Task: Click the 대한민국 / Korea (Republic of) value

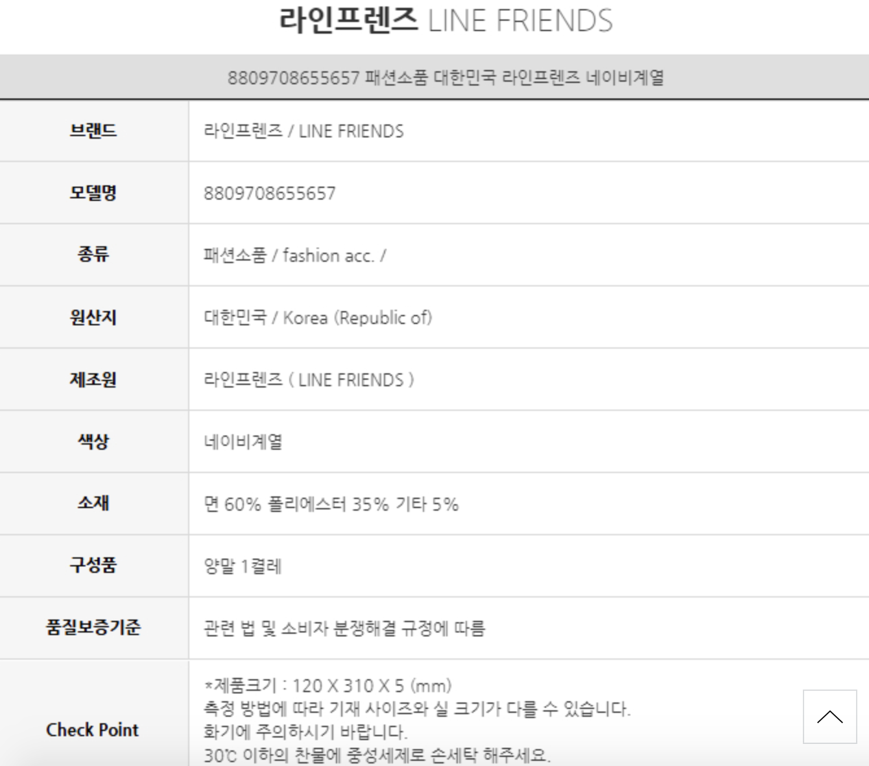Action: pyautogui.click(x=318, y=318)
